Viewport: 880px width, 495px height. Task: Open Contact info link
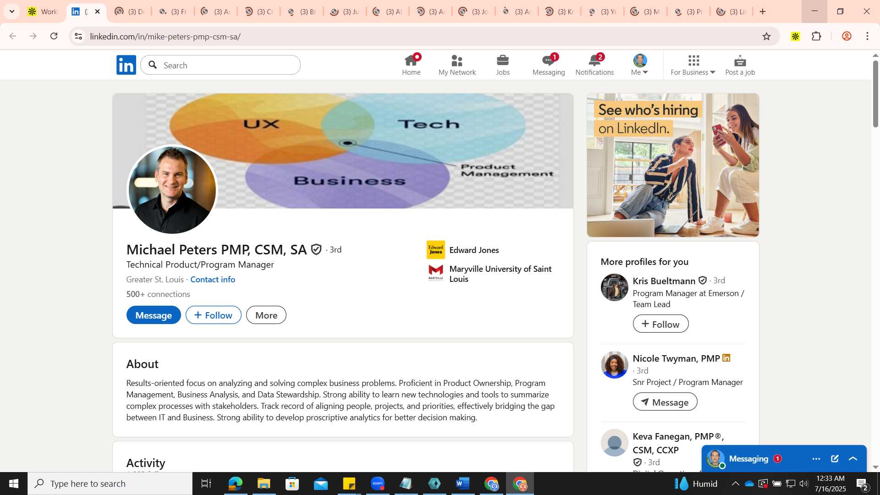213,279
